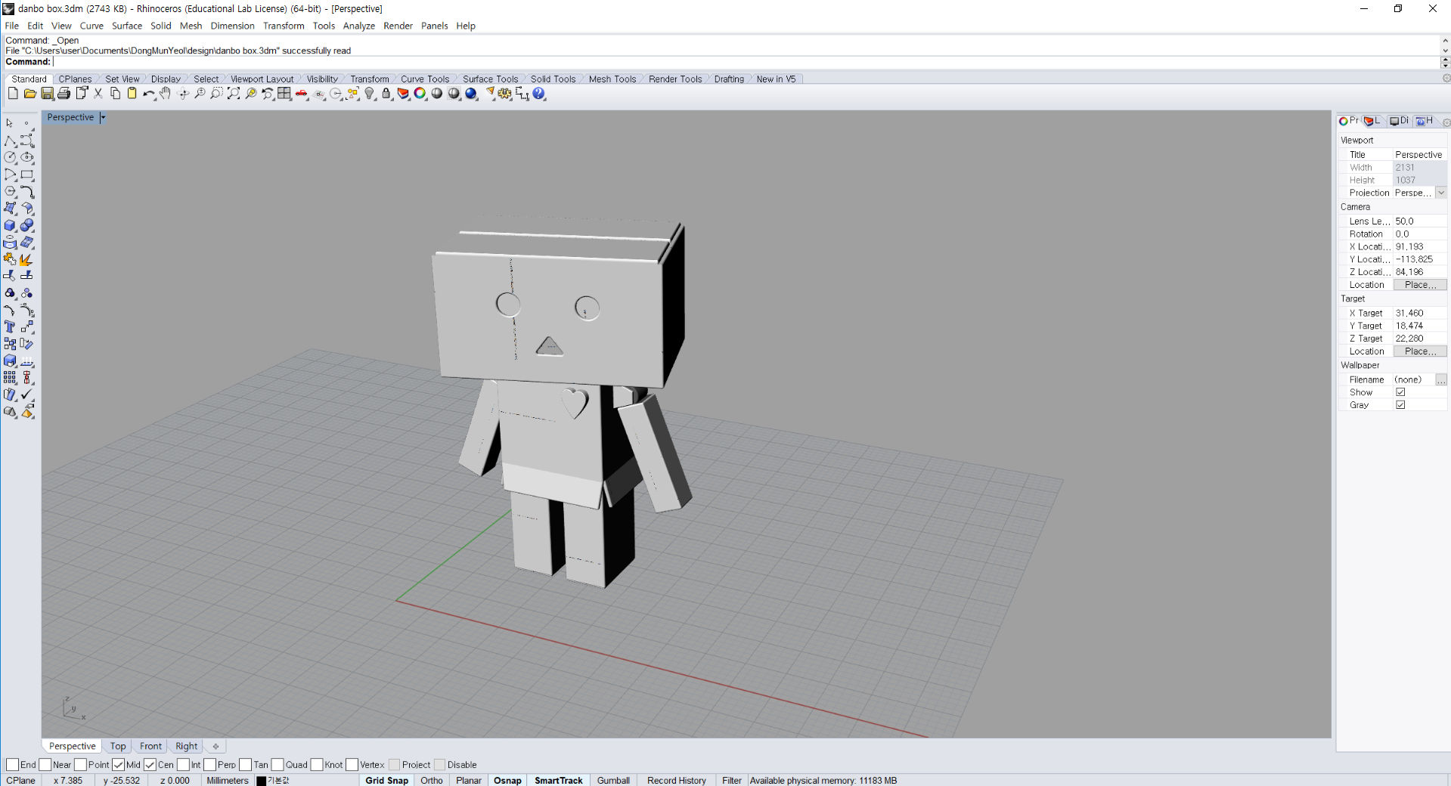
Task: Click the New file icon
Action: click(13, 94)
